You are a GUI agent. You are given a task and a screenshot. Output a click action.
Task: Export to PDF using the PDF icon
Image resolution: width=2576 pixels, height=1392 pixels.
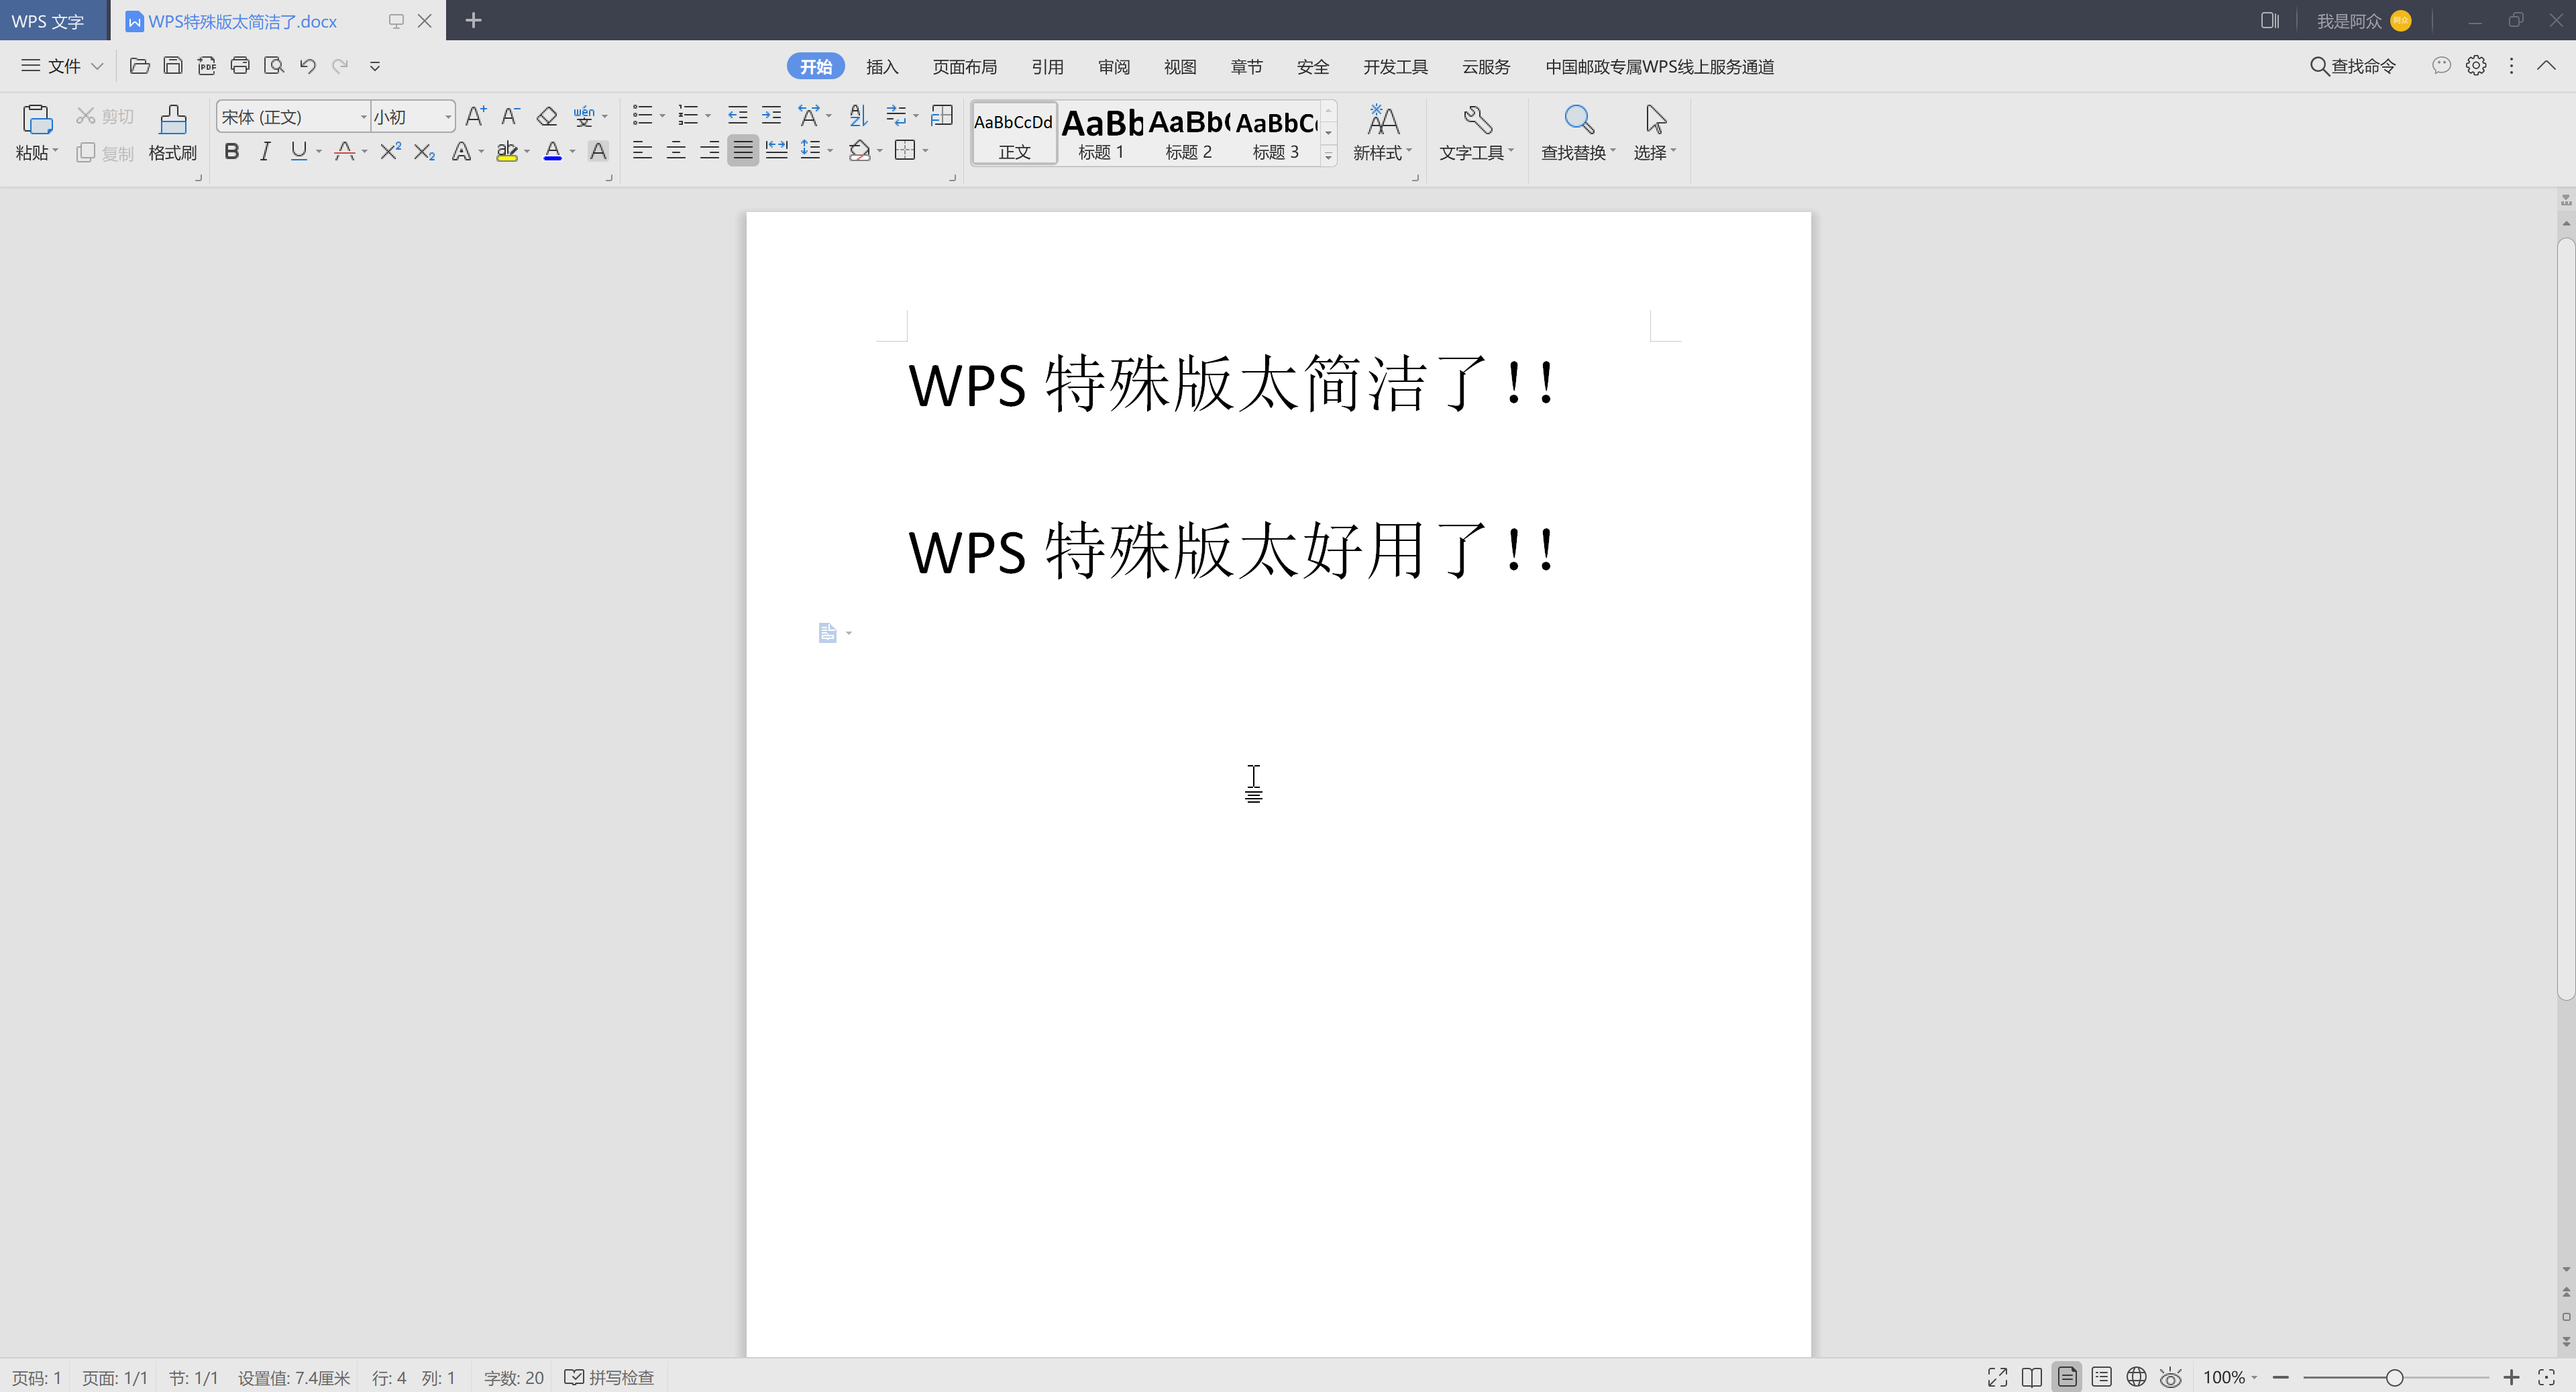point(207,66)
